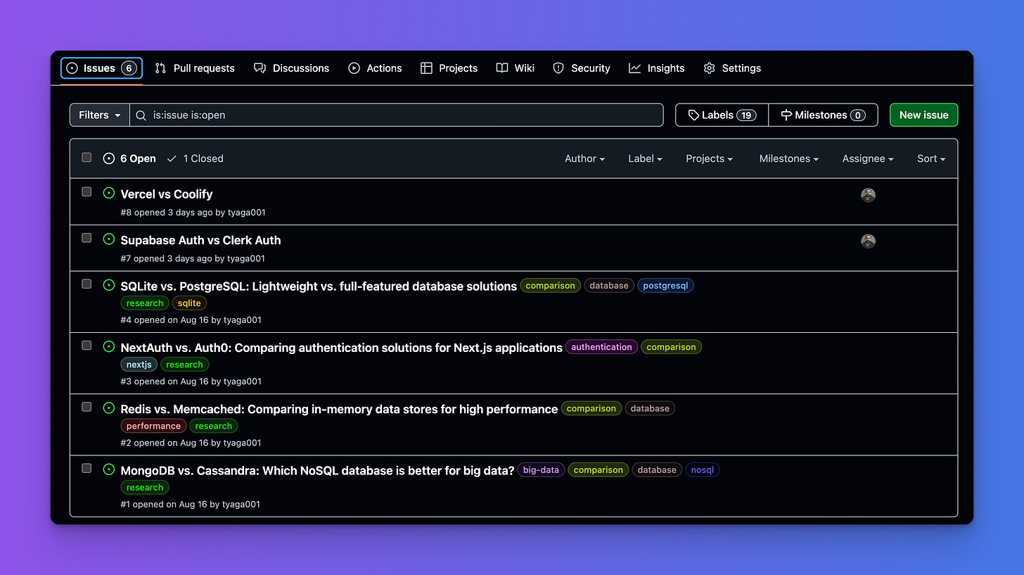Show the 6 Open issues
The image size is (1024, 575).
pyautogui.click(x=129, y=158)
